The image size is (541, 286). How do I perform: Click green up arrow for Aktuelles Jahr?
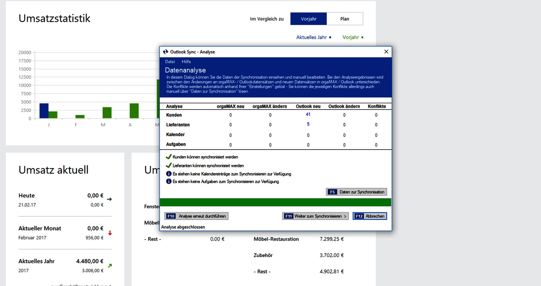110,266
